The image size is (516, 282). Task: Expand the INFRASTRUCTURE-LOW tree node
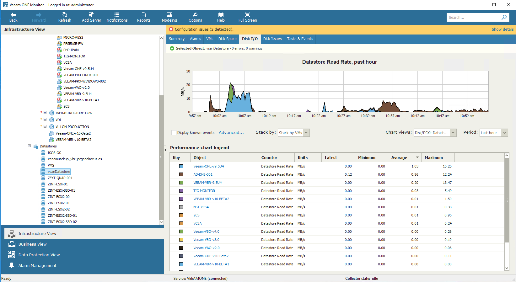[45, 113]
